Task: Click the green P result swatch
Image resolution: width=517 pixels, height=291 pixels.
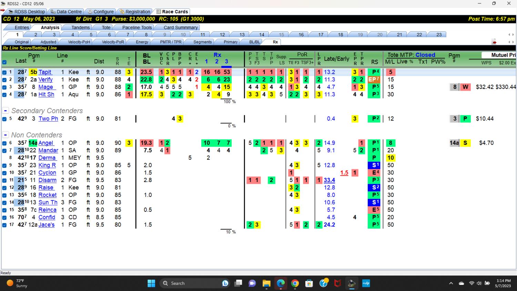Action: coord(465,119)
